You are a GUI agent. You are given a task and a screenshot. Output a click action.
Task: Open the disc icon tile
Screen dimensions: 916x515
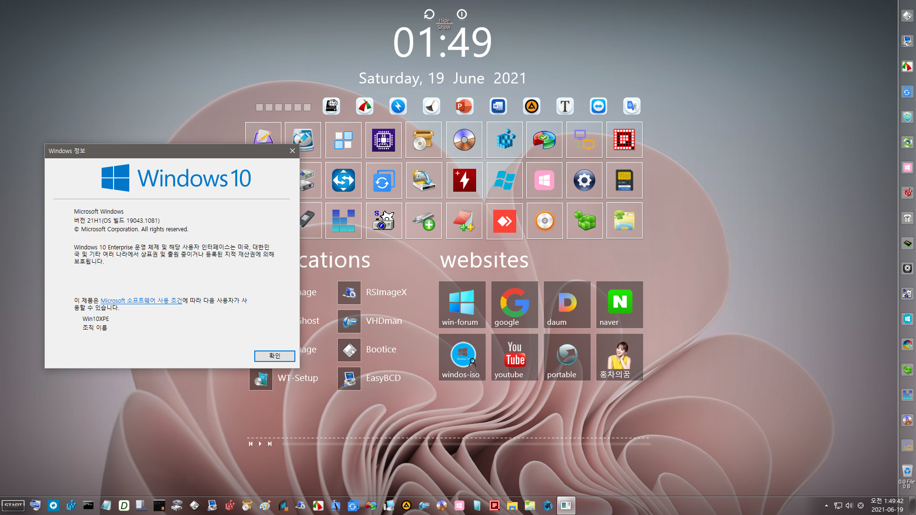coord(464,140)
